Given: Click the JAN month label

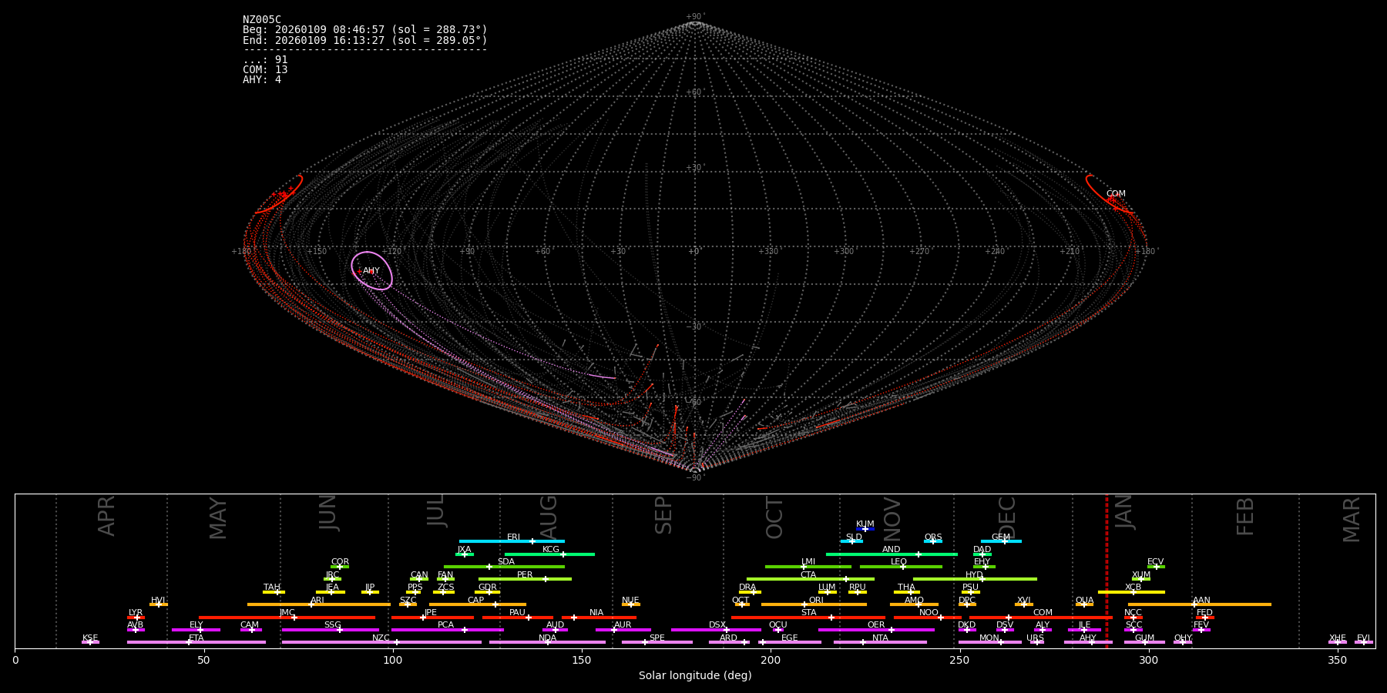Looking at the screenshot, I should (1124, 513).
